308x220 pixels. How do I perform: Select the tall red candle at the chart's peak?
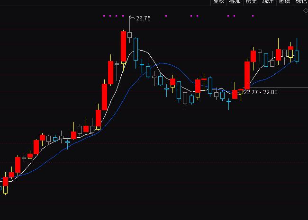124,46
